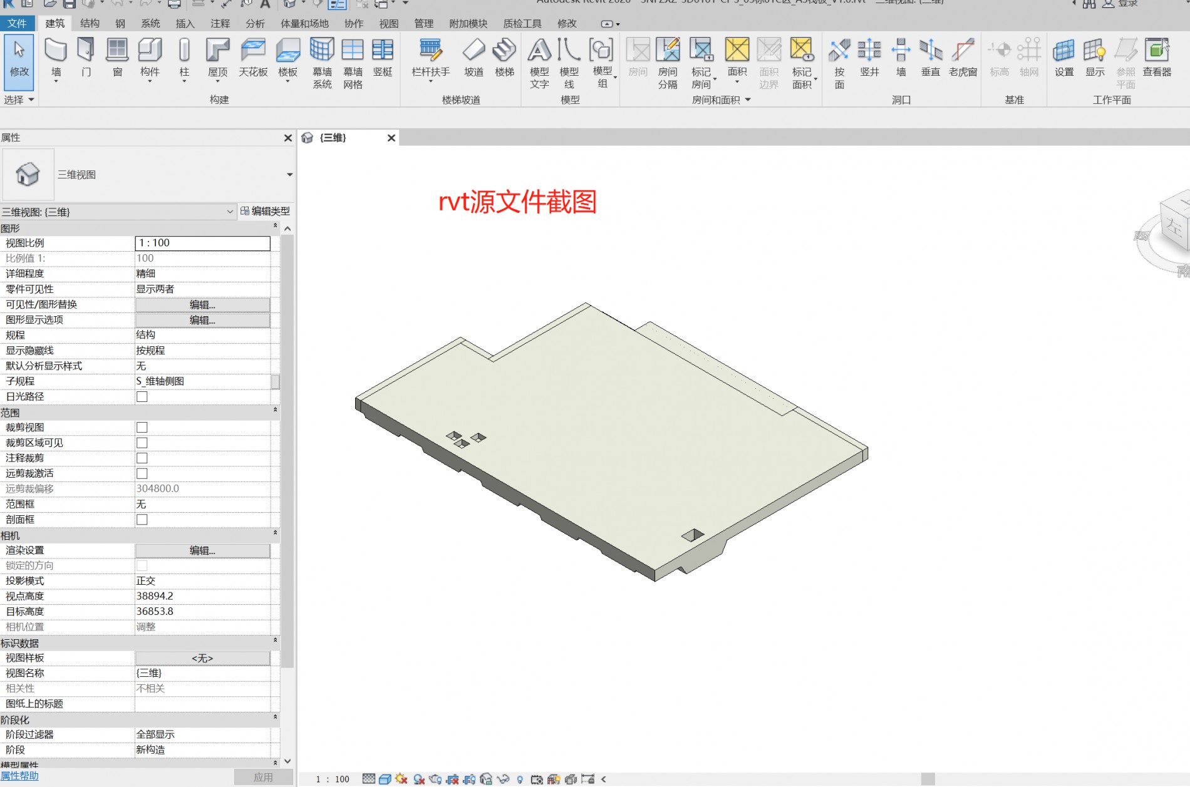Image resolution: width=1190 pixels, height=787 pixels.
Task: Select the Wall (墙) tool in the Build panel
Action: click(x=56, y=59)
